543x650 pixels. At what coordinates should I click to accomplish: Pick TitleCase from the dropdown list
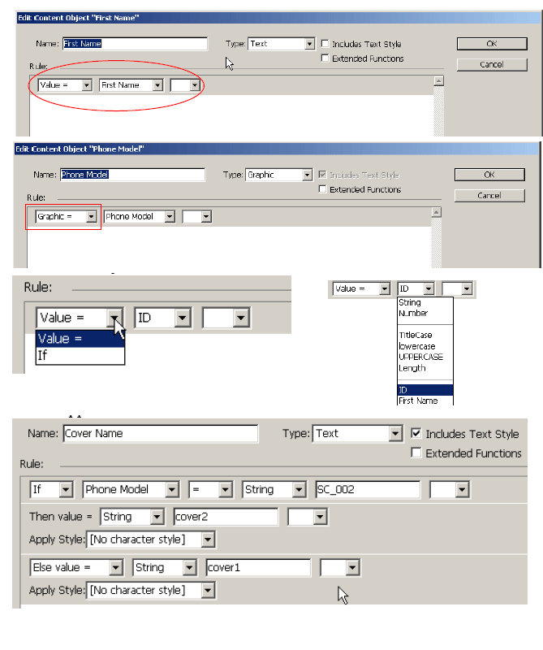pyautogui.click(x=415, y=335)
